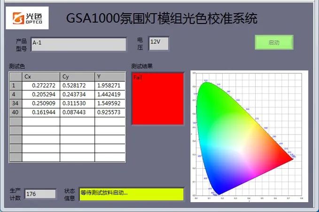This screenshot has width=319, height=212.
Task: Click the red Fail test result indicator
Action: pyautogui.click(x=157, y=98)
